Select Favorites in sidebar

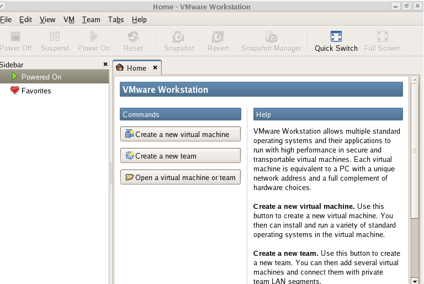coord(54,91)
